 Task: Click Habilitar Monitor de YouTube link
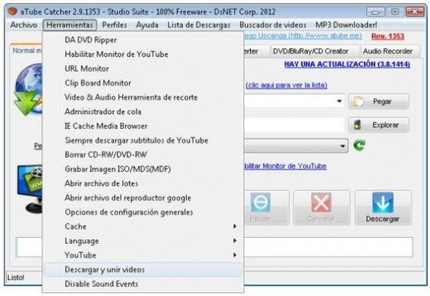tap(285, 166)
